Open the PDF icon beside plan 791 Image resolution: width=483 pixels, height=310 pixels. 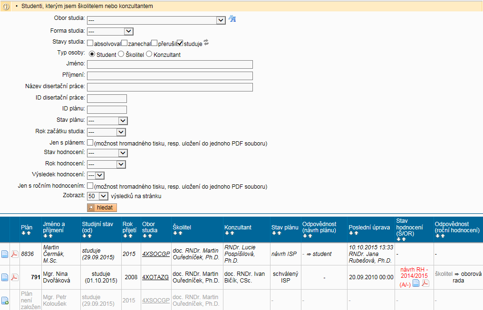point(14,277)
